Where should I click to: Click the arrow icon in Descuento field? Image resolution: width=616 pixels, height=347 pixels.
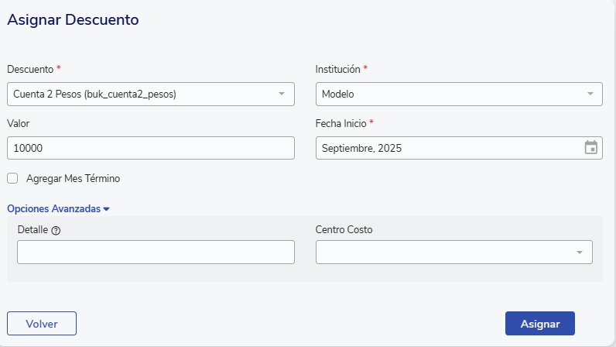[x=282, y=94]
